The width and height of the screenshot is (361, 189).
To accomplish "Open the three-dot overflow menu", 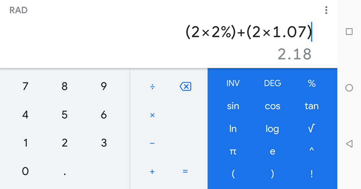I will (326, 10).
